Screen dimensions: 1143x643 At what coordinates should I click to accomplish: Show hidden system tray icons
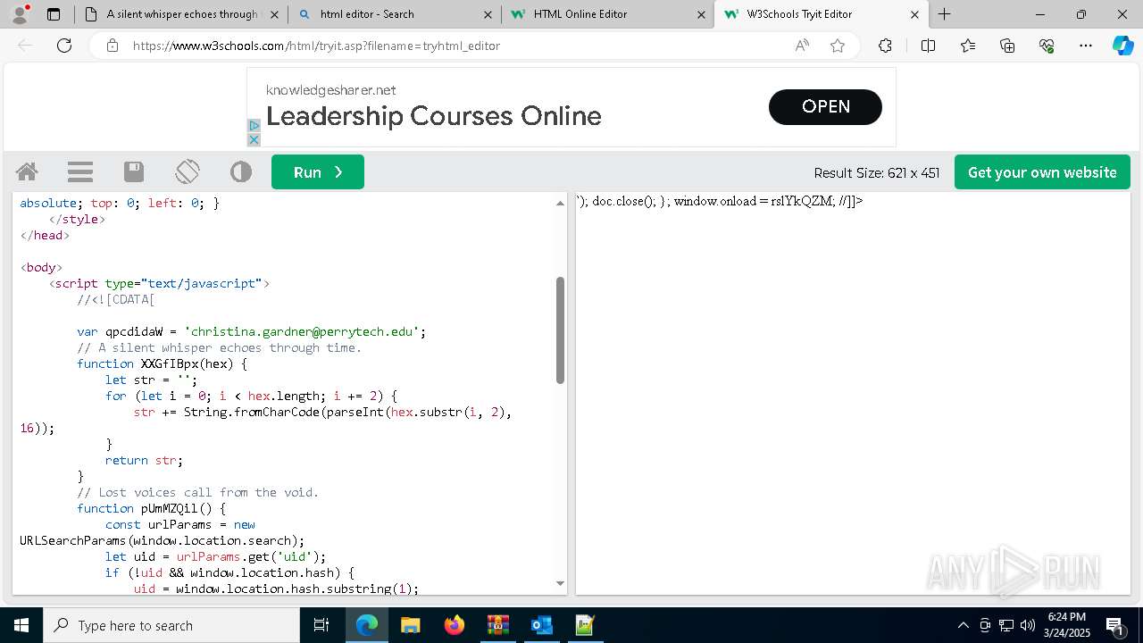(x=963, y=625)
